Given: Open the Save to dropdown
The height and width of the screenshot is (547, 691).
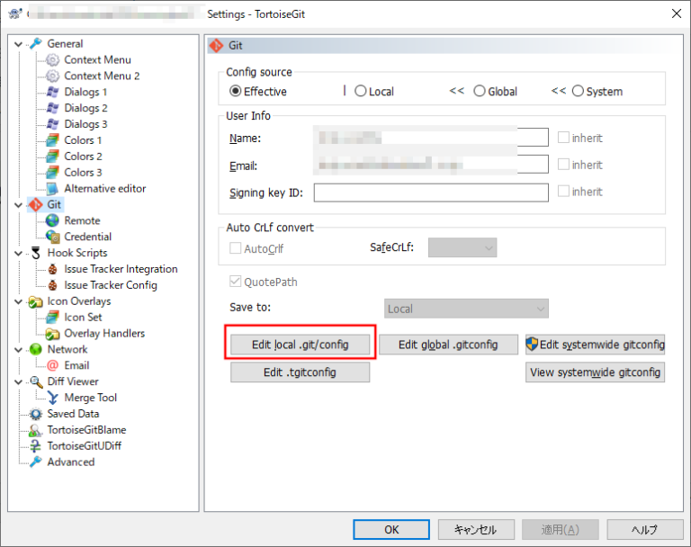Looking at the screenshot, I should pos(466,309).
